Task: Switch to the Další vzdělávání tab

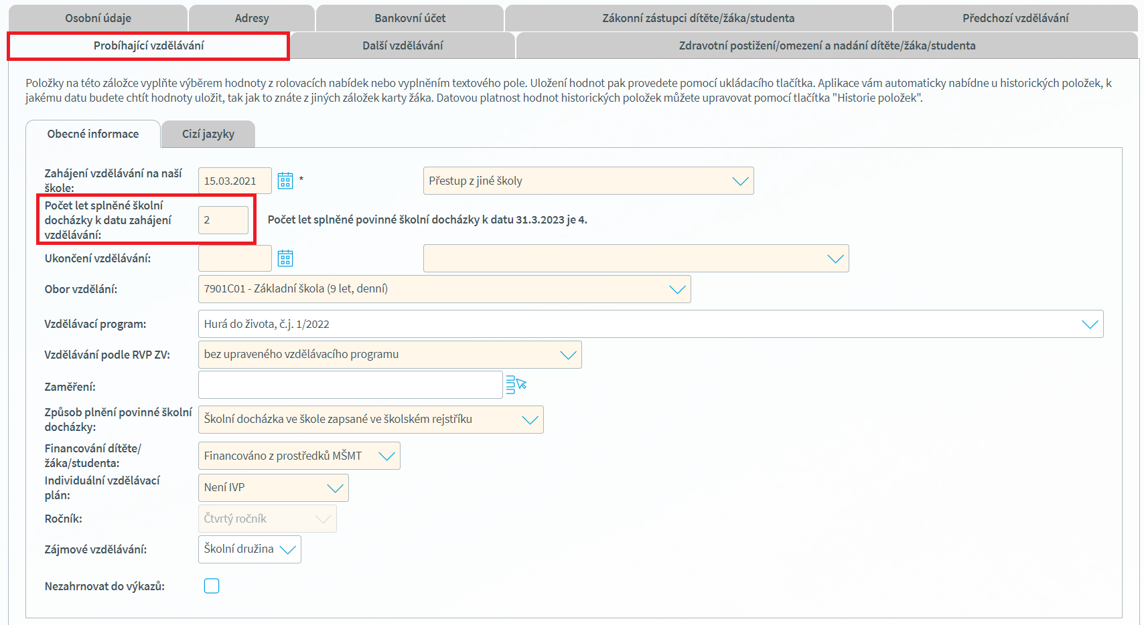Action: (403, 46)
